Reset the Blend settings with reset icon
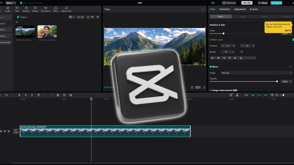294x165 pixels. [x=290, y=67]
